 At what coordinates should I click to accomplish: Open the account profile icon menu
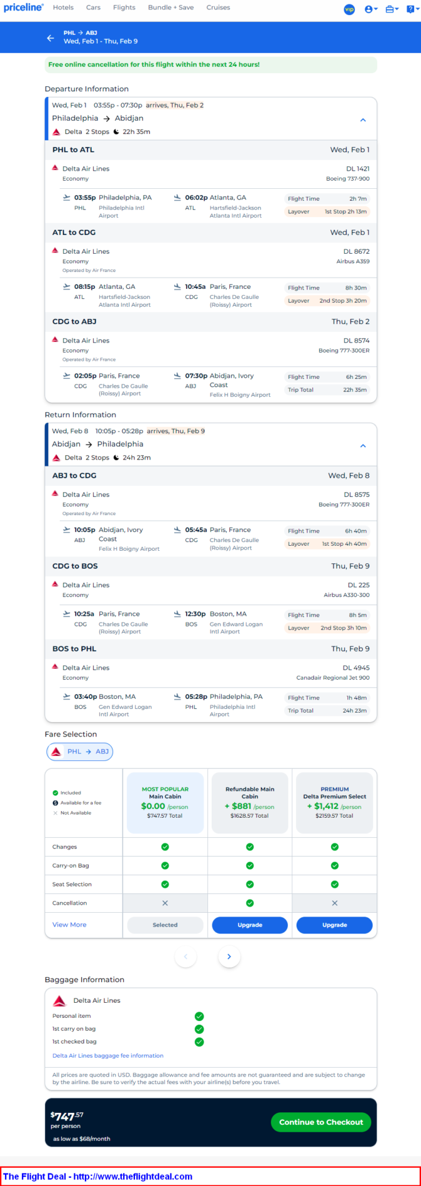(x=371, y=9)
